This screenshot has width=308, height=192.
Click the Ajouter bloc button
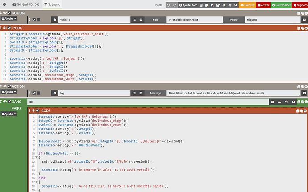[x=187, y=5]
